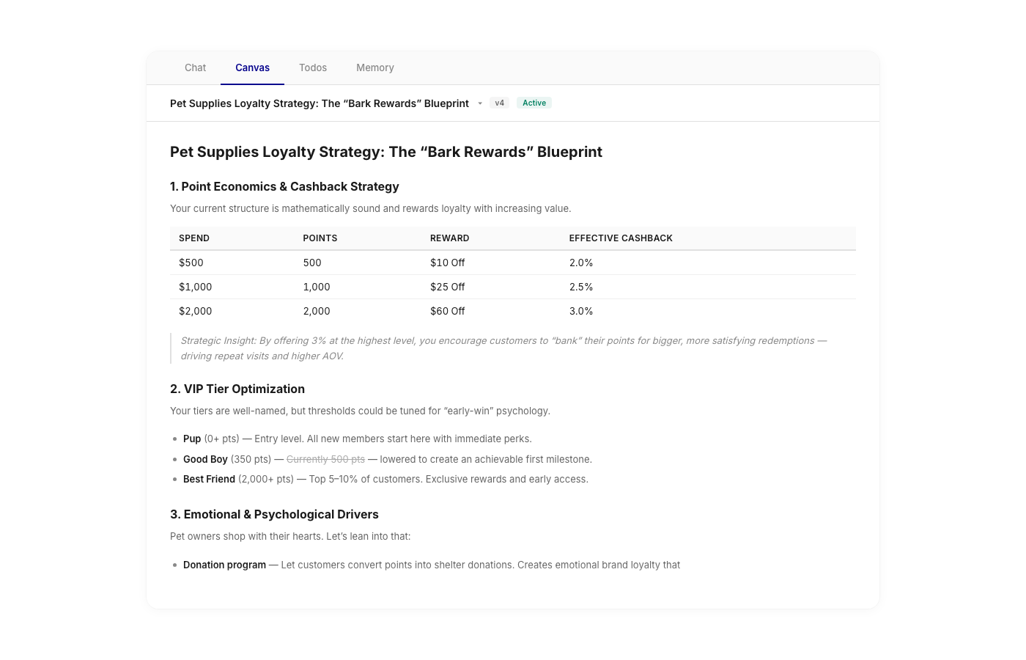The image size is (1026, 660).
Task: Click the Active status badge
Action: pyautogui.click(x=534, y=103)
